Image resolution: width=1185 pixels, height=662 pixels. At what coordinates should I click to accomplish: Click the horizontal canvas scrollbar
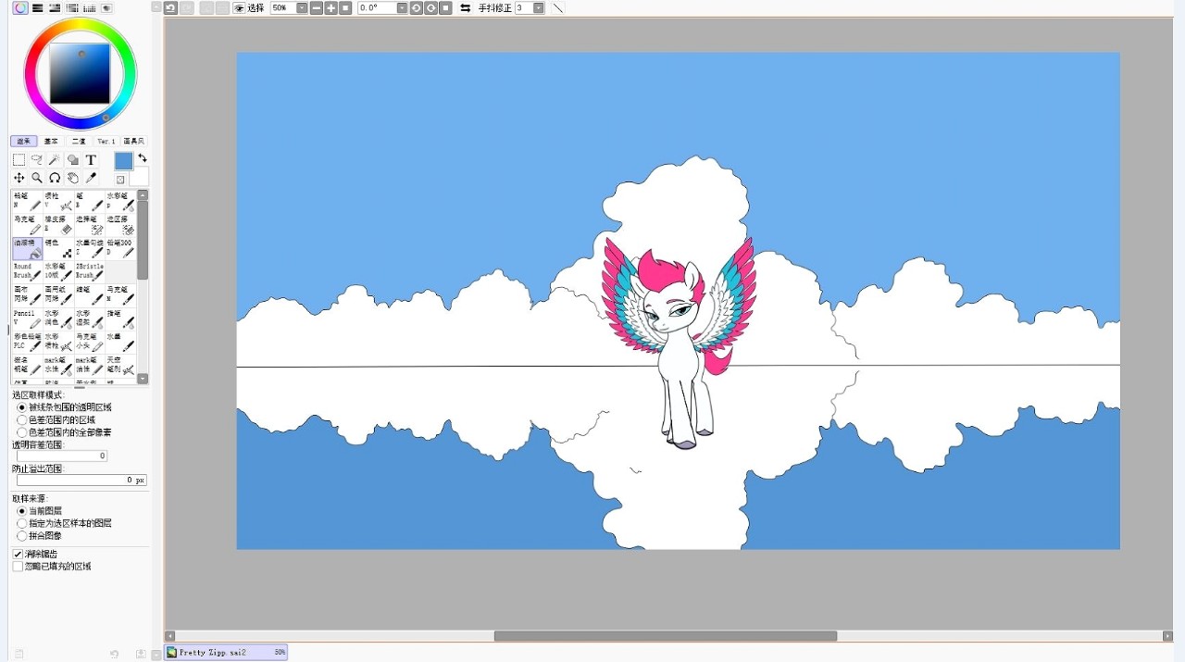[x=665, y=636]
